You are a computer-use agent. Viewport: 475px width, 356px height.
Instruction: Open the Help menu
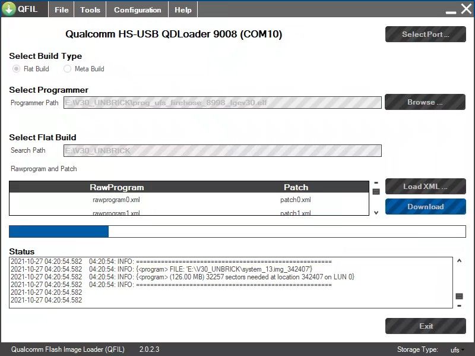(x=183, y=10)
